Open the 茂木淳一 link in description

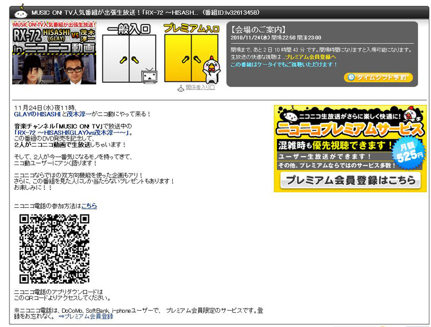(x=79, y=114)
